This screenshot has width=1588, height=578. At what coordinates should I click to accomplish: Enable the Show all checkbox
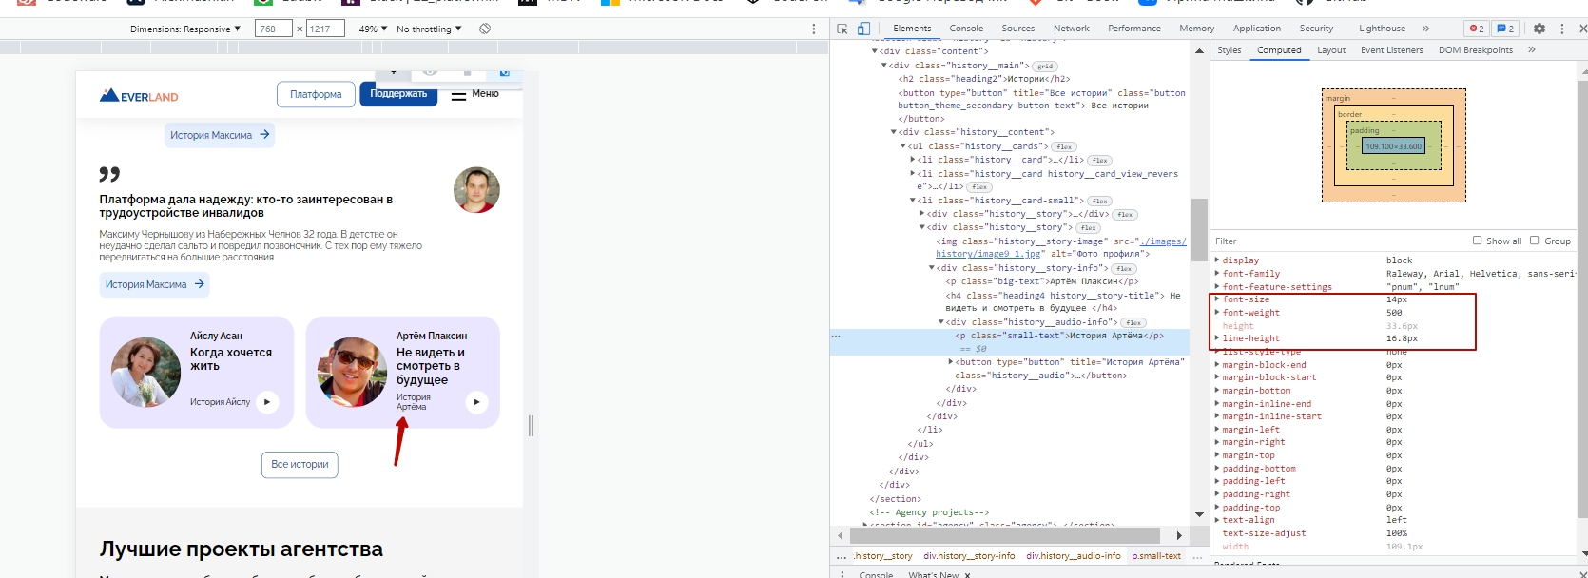pos(1477,241)
